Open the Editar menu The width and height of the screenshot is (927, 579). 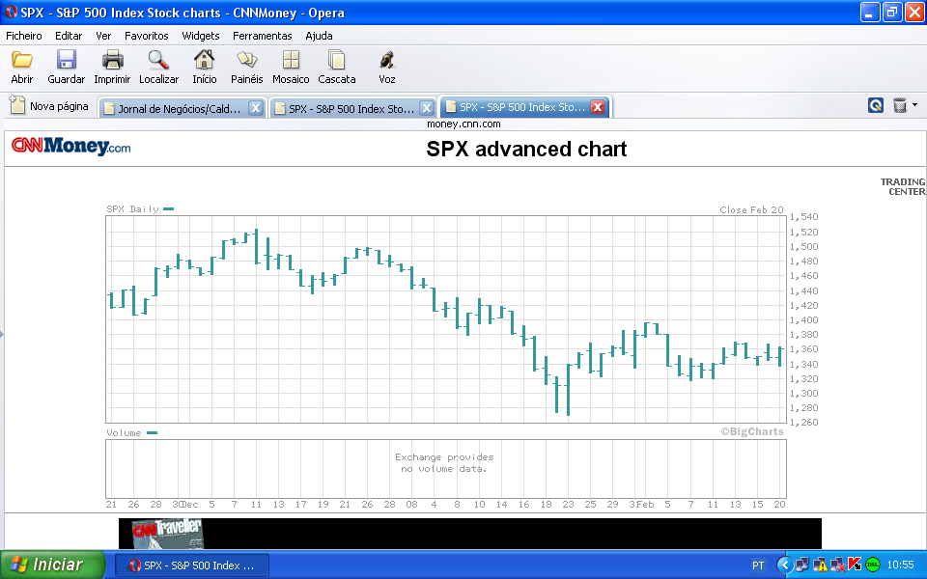coord(69,36)
